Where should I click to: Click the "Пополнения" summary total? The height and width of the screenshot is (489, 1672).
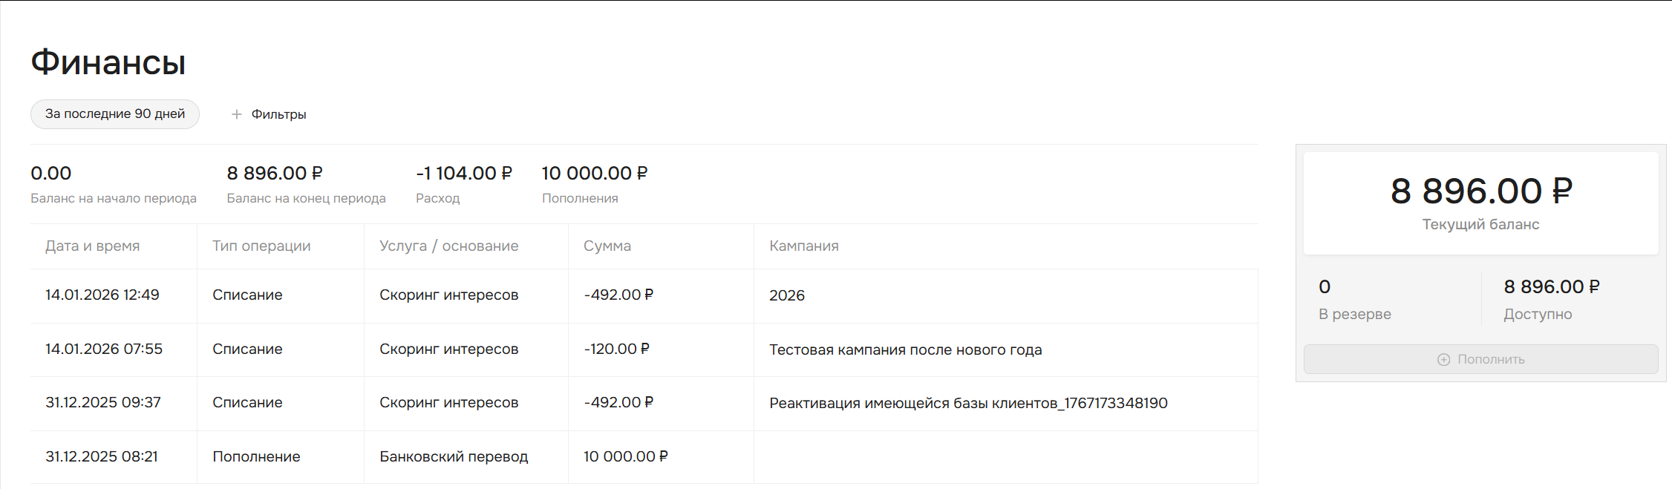point(594,174)
